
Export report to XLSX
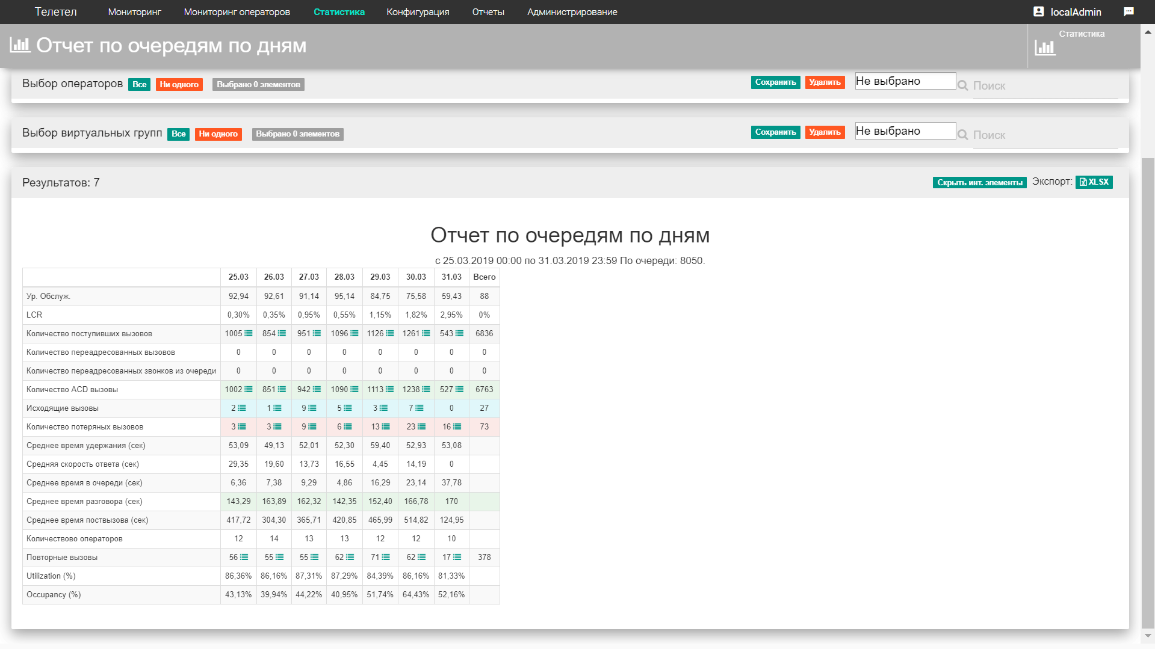[1094, 182]
